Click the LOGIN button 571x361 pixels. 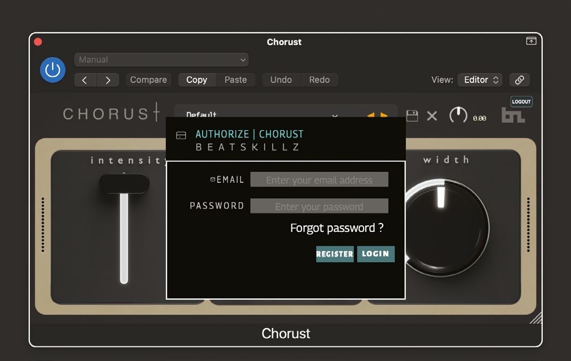point(375,254)
